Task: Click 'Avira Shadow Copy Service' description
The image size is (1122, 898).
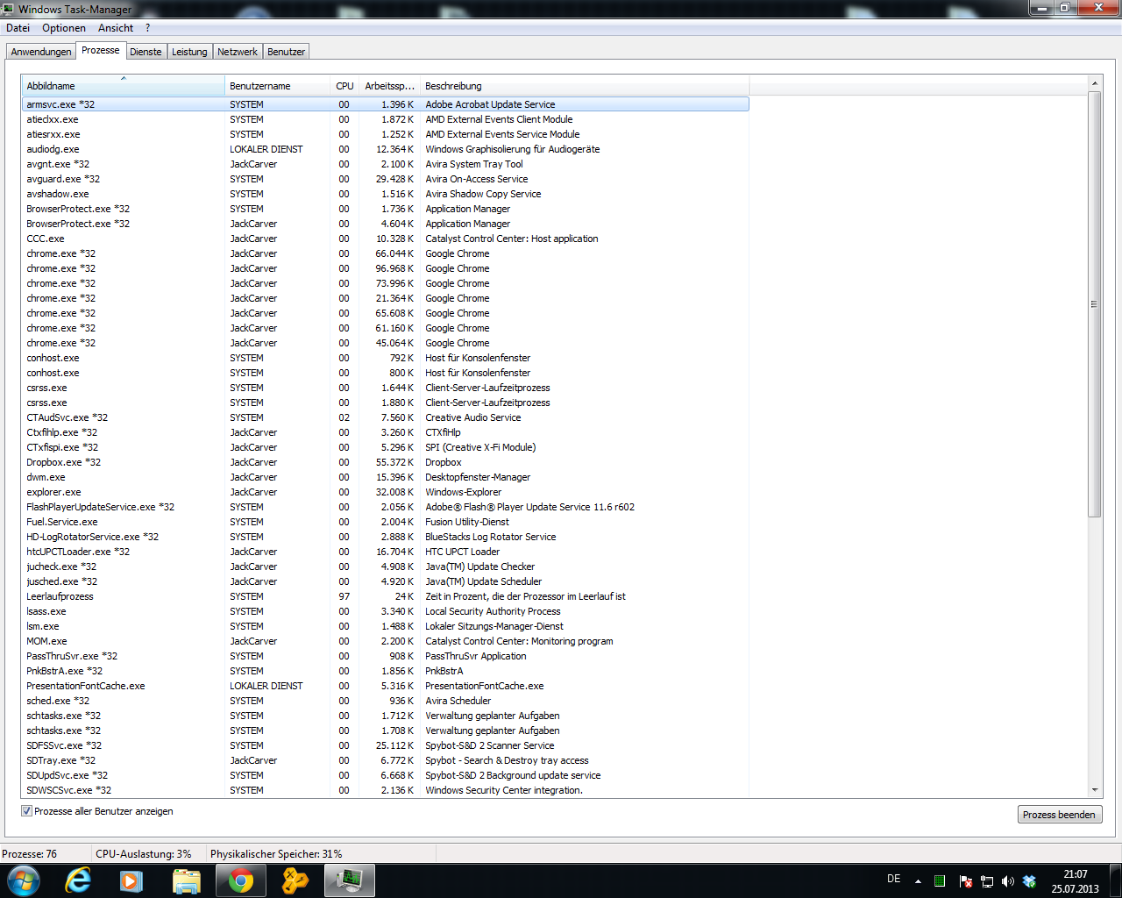Action: click(483, 194)
